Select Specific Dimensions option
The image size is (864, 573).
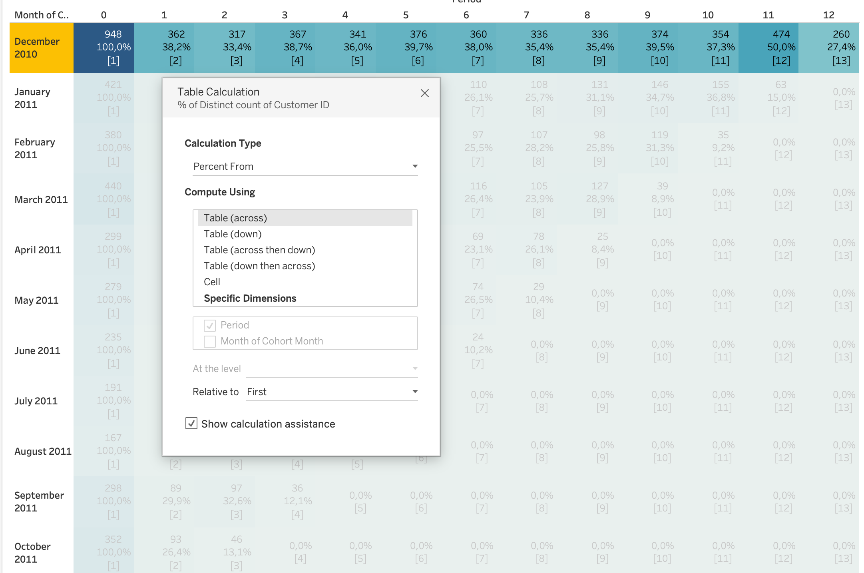[x=250, y=298]
